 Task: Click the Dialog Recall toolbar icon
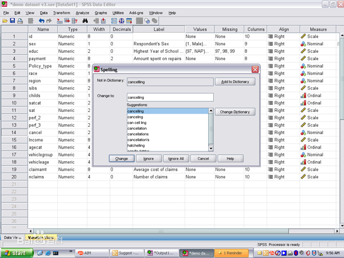pyautogui.click(x=30, y=21)
